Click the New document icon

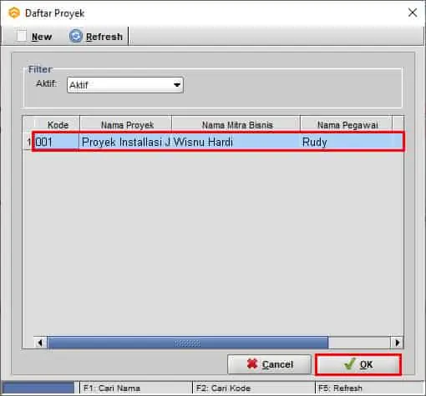click(x=22, y=36)
